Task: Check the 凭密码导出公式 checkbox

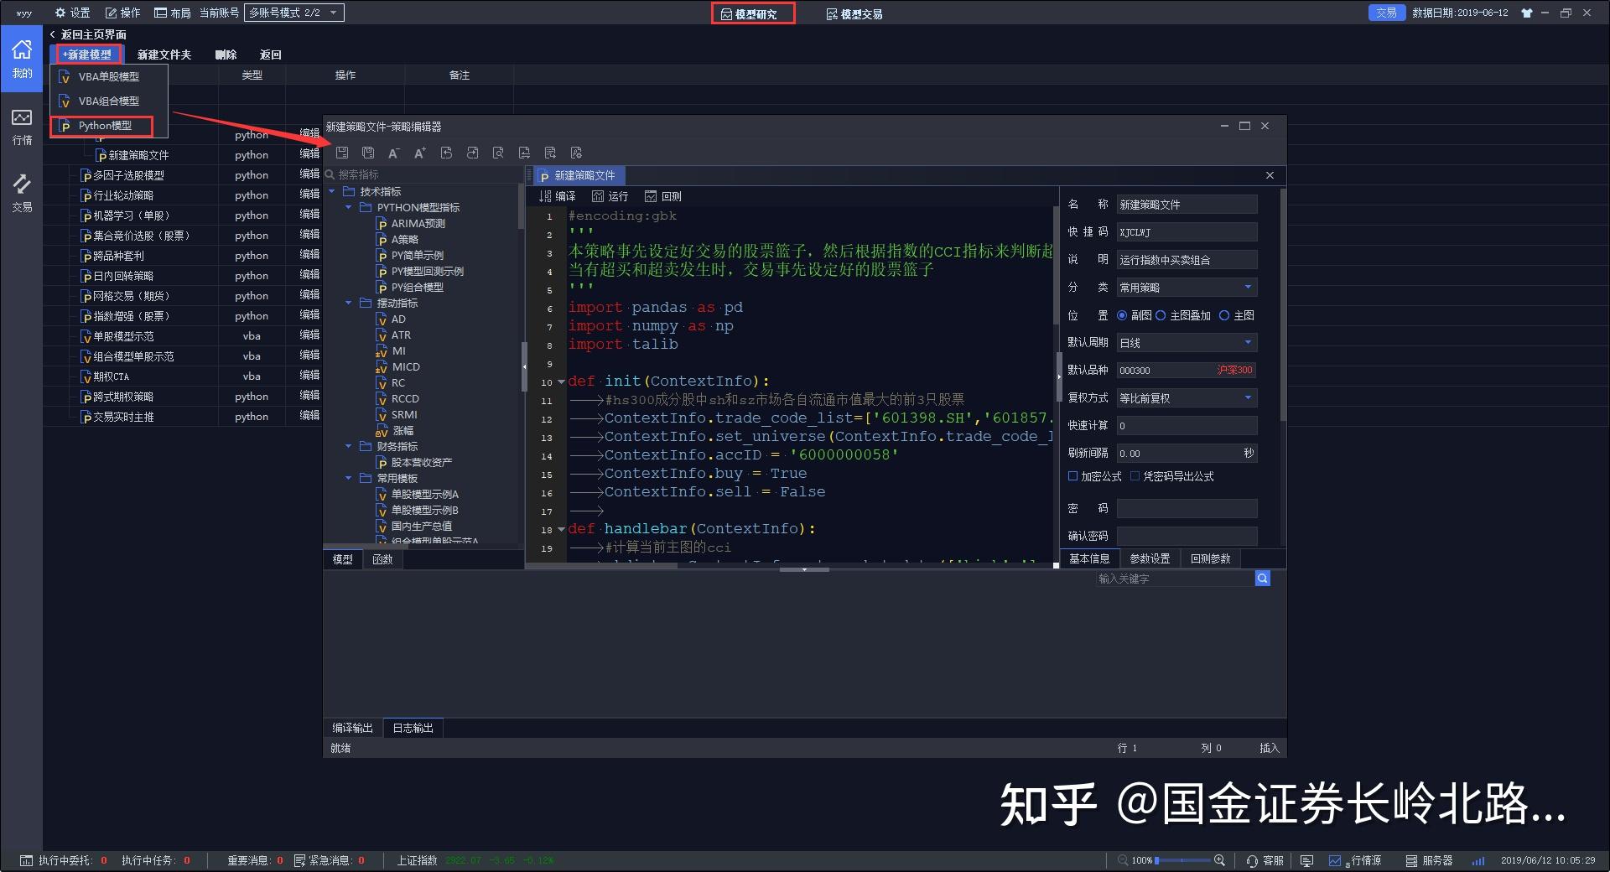Action: [x=1135, y=476]
